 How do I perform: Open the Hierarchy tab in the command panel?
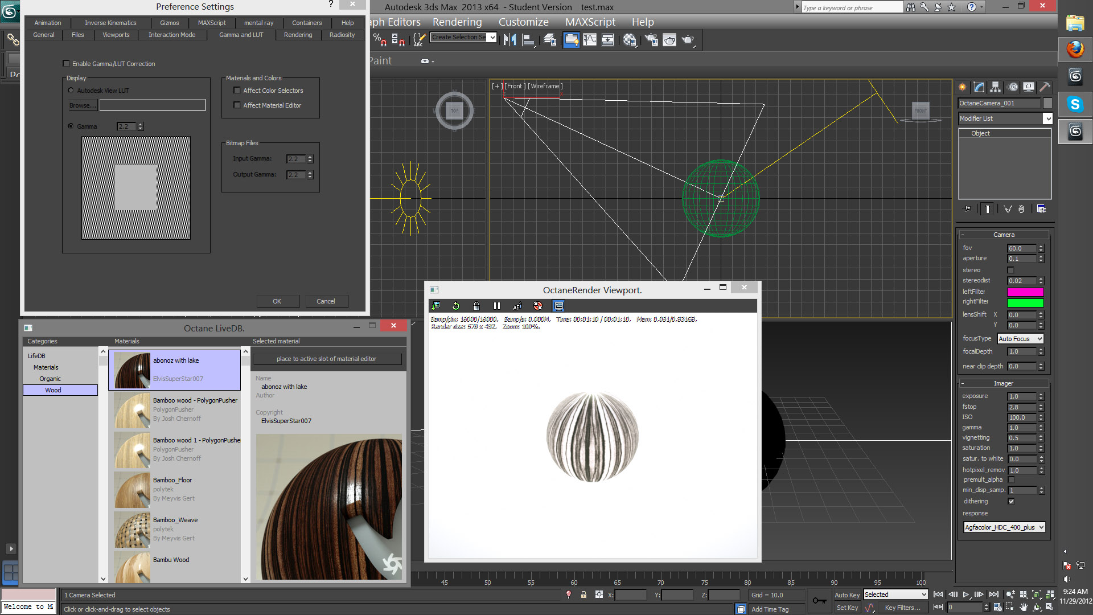995,87
